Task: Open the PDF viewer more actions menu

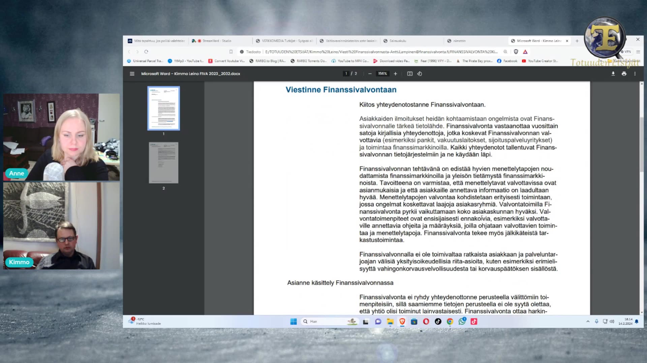Action: pos(635,74)
